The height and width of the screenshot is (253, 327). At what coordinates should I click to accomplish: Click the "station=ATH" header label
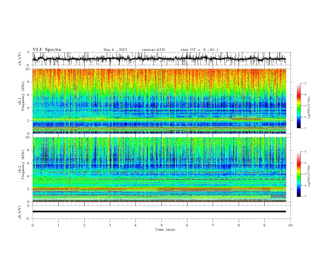[153, 50]
